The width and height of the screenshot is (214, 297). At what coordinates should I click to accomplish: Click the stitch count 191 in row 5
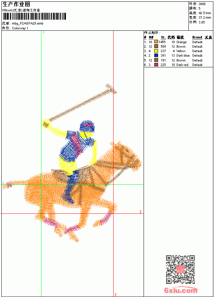pyautogui.click(x=163, y=60)
